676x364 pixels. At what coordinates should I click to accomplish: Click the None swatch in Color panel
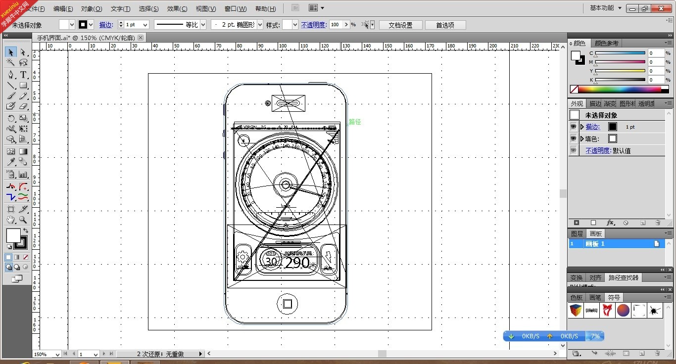click(x=574, y=90)
